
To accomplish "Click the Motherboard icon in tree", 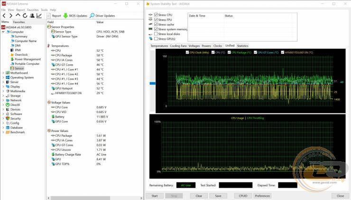I will (x=8, y=73).
